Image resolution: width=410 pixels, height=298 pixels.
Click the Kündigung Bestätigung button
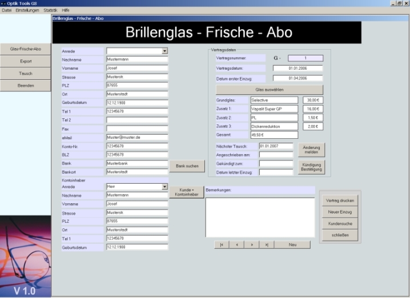(x=311, y=166)
